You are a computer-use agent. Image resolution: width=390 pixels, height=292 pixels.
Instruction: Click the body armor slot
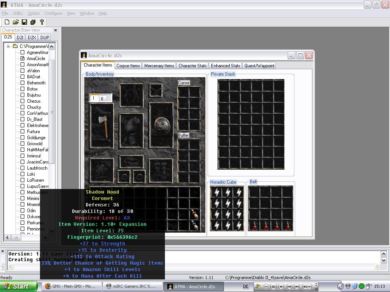pos(131,131)
